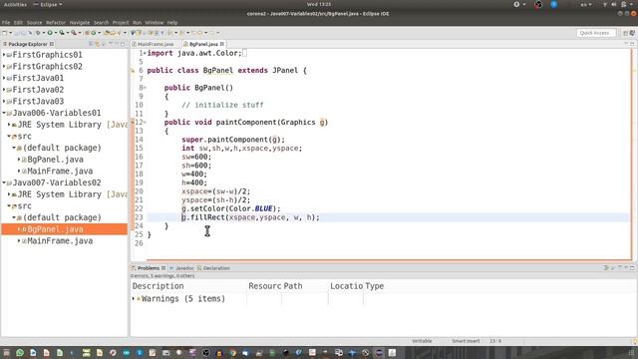Click the warning marker on line 6
Viewport: 638px width, 359px height.
pos(133,71)
